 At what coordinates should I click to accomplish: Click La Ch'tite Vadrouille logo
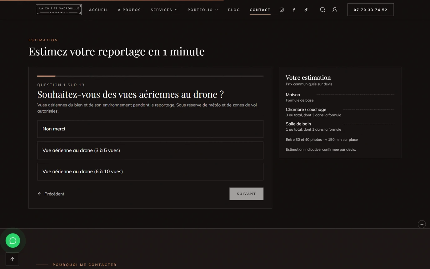(59, 10)
